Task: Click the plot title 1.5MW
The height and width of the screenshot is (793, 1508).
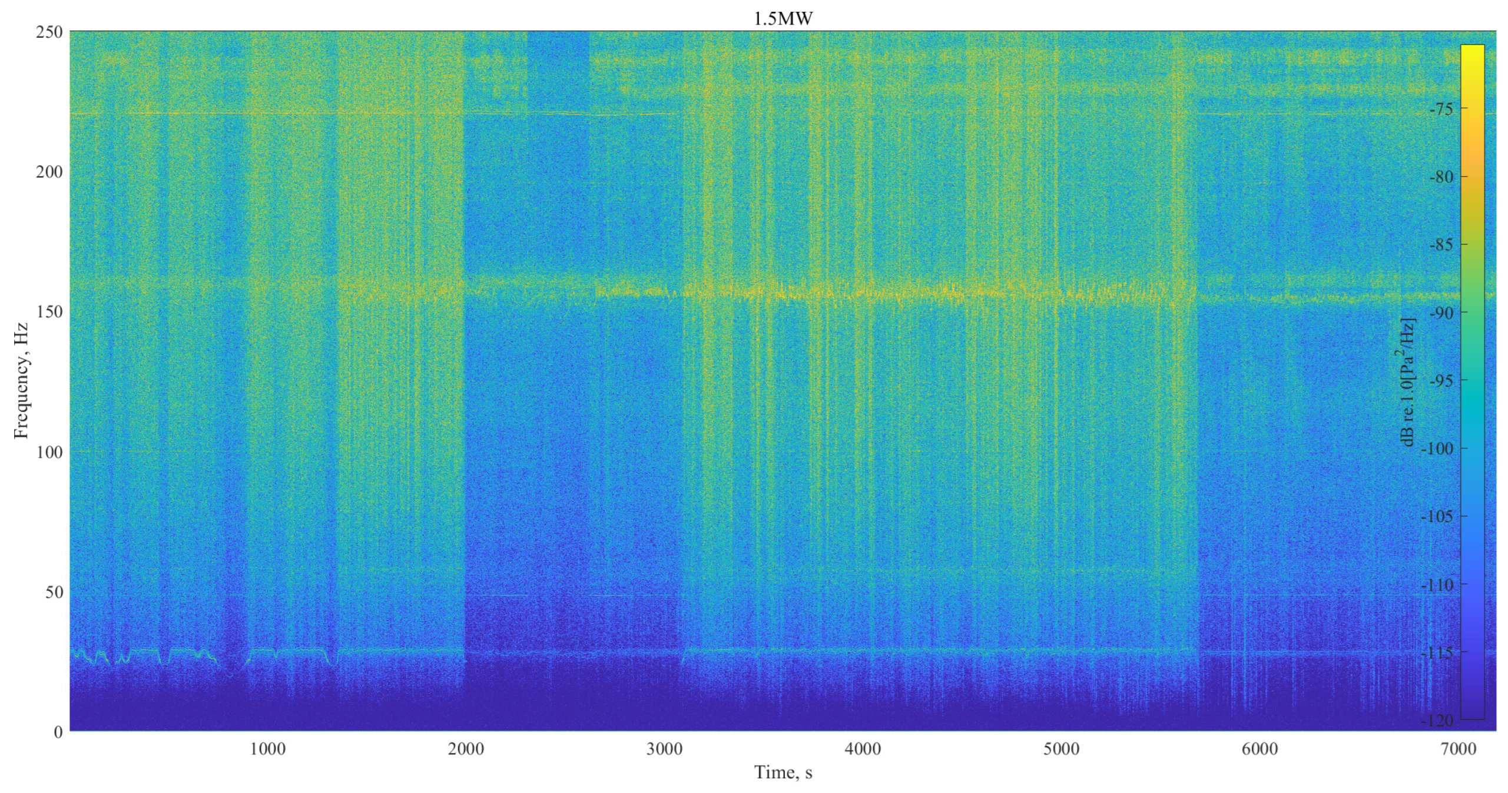Action: tap(783, 18)
